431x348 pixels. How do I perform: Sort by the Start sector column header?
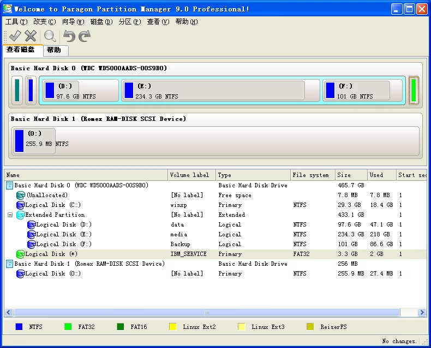coord(411,175)
